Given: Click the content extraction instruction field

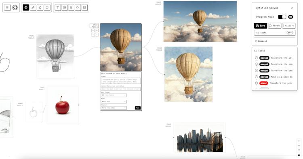Looking at the screenshot, I should click(x=121, y=89).
